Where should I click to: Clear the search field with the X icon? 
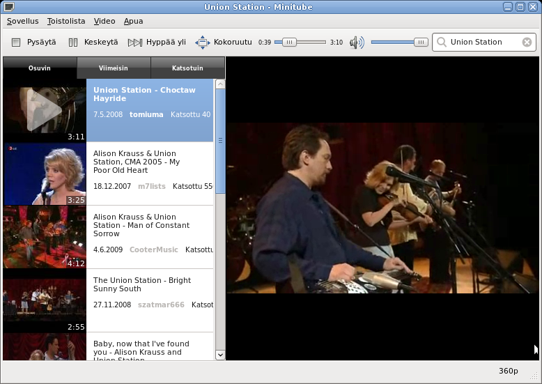pos(527,43)
